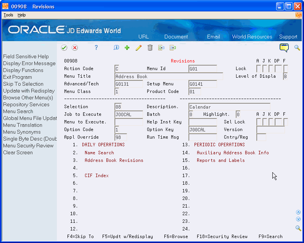
Task: Click the bottom-right magnifier zoom icon
Action: pos(298,228)
